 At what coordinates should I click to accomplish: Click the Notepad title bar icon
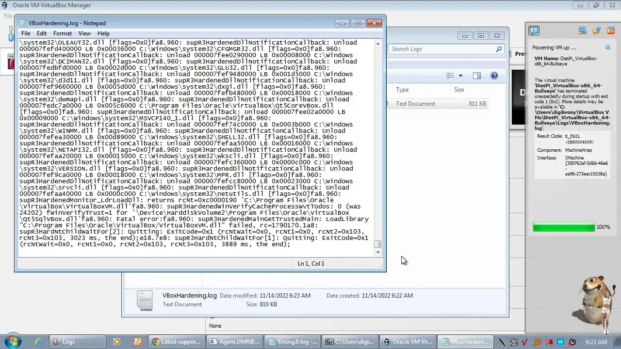(x=22, y=23)
